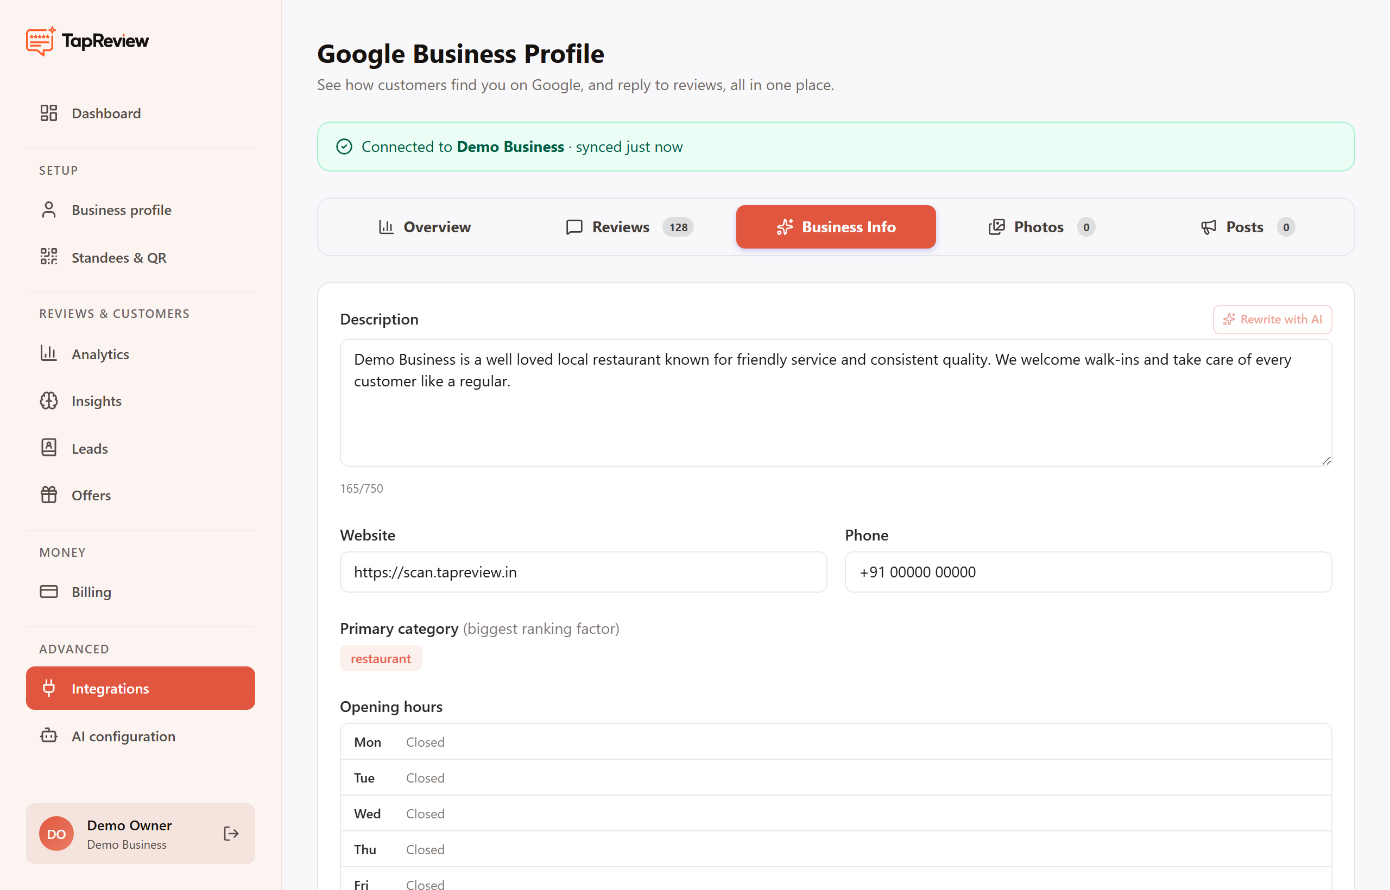
Task: Click the Thu opening hours row
Action: click(836, 849)
